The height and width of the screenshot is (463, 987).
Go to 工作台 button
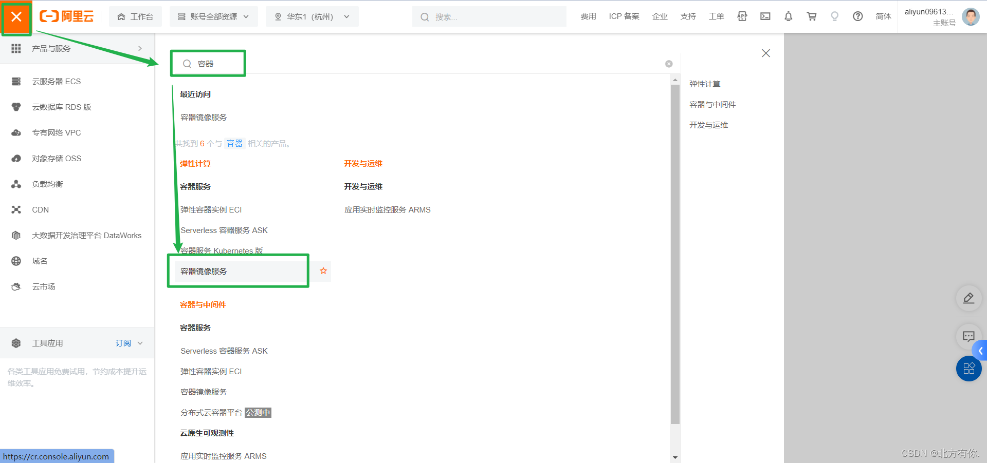135,16
